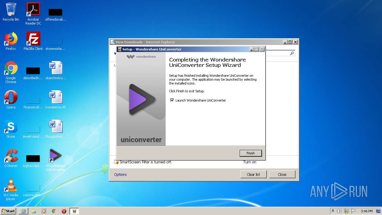Open the Windows Start menu
This screenshot has width=382, height=215.
pyautogui.click(x=8, y=211)
